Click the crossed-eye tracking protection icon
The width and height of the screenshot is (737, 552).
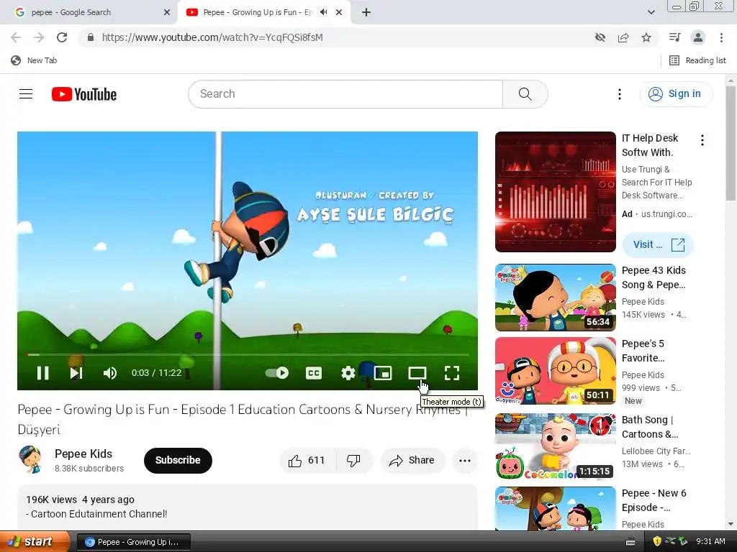tap(600, 37)
